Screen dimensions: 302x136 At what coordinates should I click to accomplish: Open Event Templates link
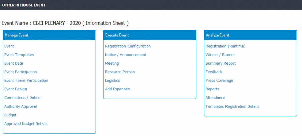19,55
